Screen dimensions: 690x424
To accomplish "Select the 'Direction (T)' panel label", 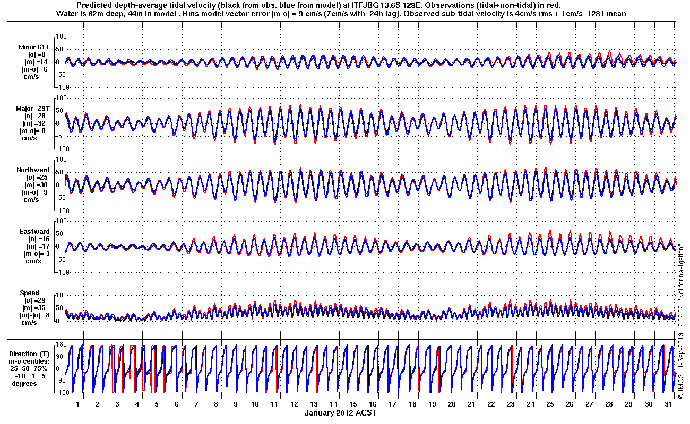I will [30, 354].
